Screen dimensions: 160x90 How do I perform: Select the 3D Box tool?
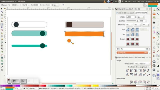(2, 27)
